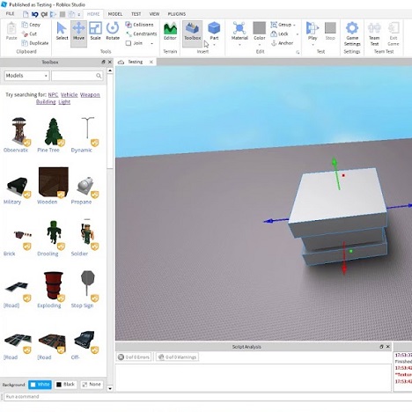Click the Stop test button
This screenshot has height=412, width=412.
330,32
